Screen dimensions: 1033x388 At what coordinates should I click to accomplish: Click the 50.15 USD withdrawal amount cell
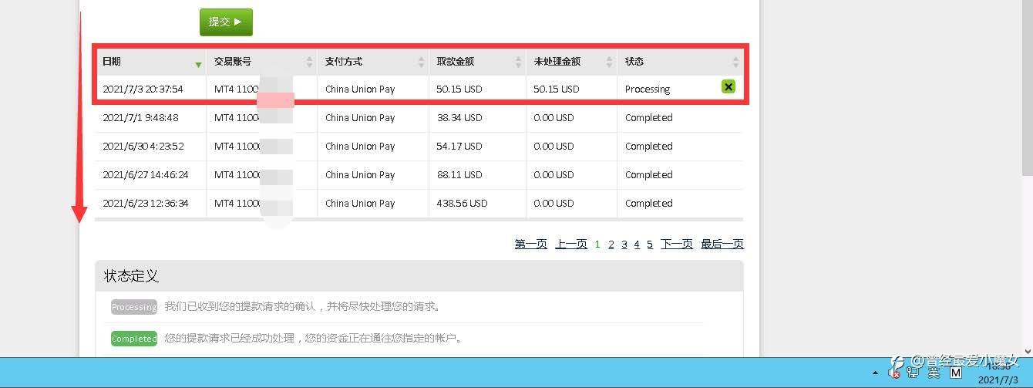click(x=459, y=89)
